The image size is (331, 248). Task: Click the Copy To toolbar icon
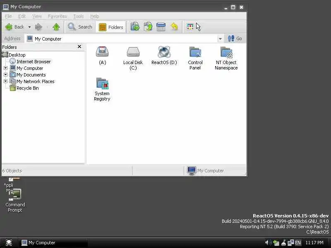[148, 27]
